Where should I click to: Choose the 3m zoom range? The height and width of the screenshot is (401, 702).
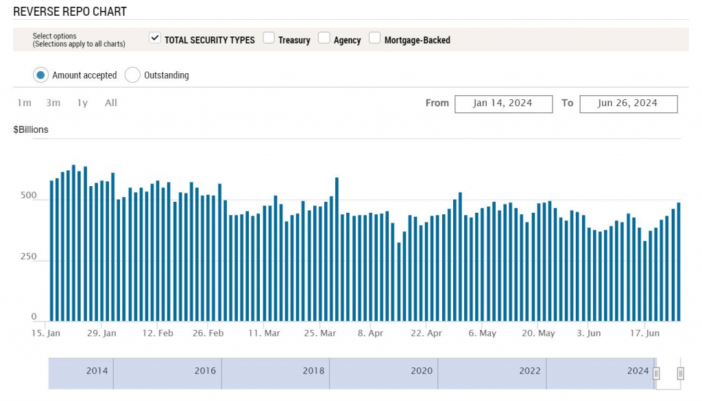(53, 103)
